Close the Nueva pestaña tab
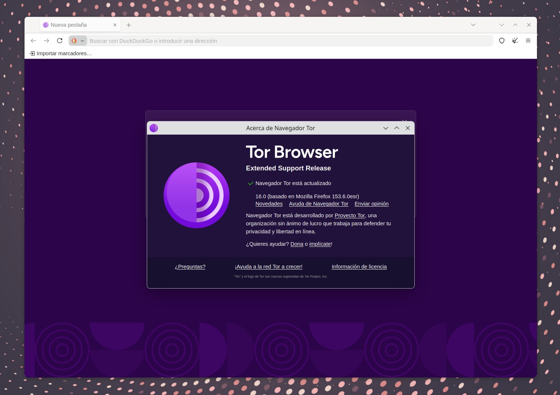This screenshot has width=560, height=395. pyautogui.click(x=115, y=25)
